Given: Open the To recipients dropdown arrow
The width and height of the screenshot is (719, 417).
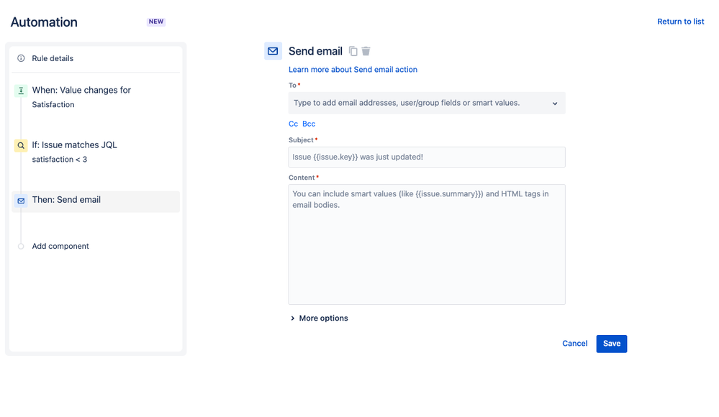Looking at the screenshot, I should tap(555, 104).
